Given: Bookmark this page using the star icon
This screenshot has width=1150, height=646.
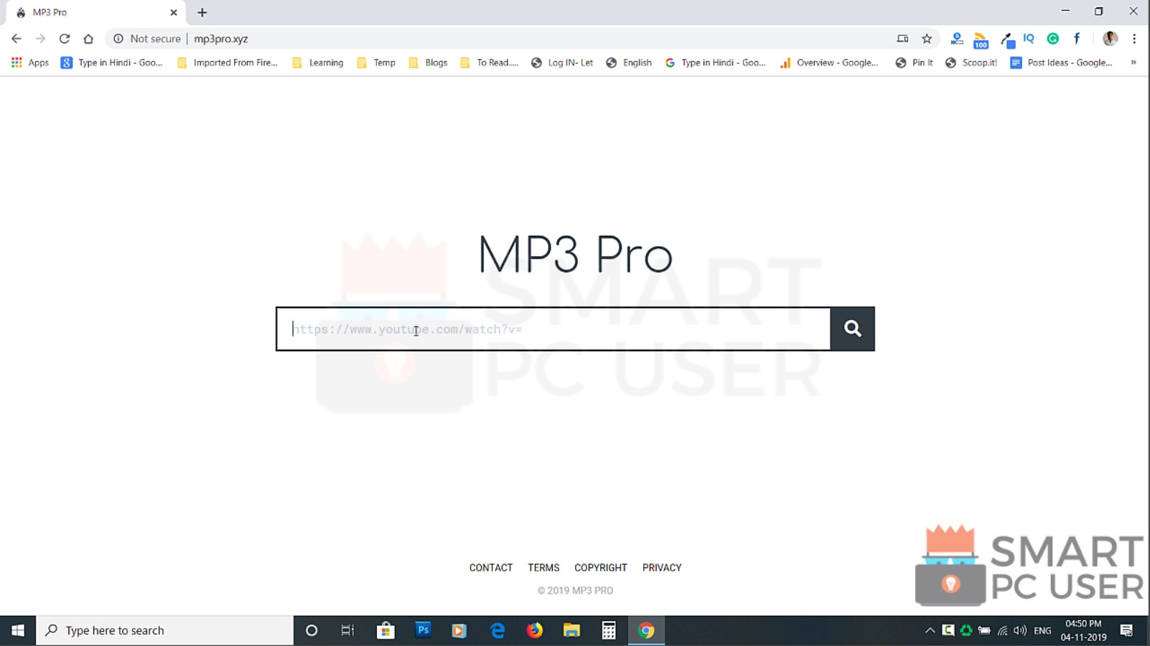Looking at the screenshot, I should [x=926, y=39].
